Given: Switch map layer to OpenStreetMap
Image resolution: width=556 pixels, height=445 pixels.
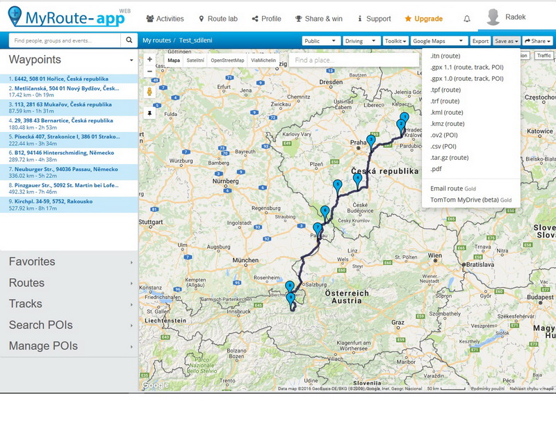Looking at the screenshot, I should [227, 60].
